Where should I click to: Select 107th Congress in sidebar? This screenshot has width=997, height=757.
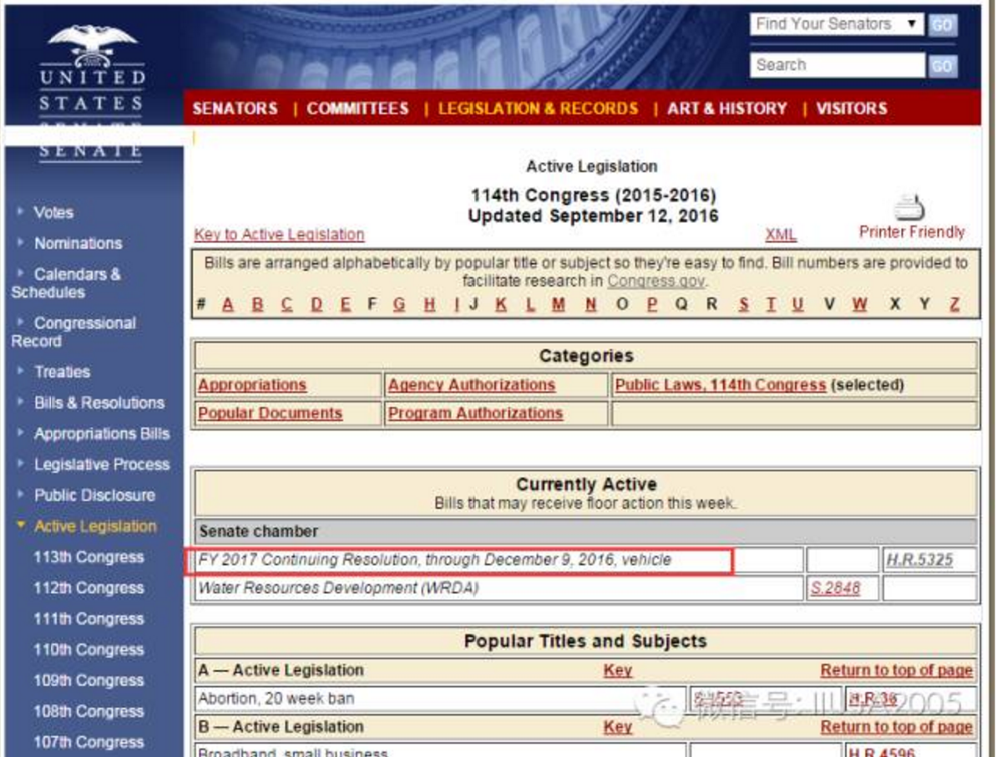coord(89,742)
